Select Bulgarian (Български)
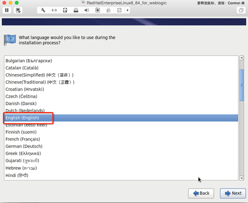The image size is (248, 203). coord(121,60)
